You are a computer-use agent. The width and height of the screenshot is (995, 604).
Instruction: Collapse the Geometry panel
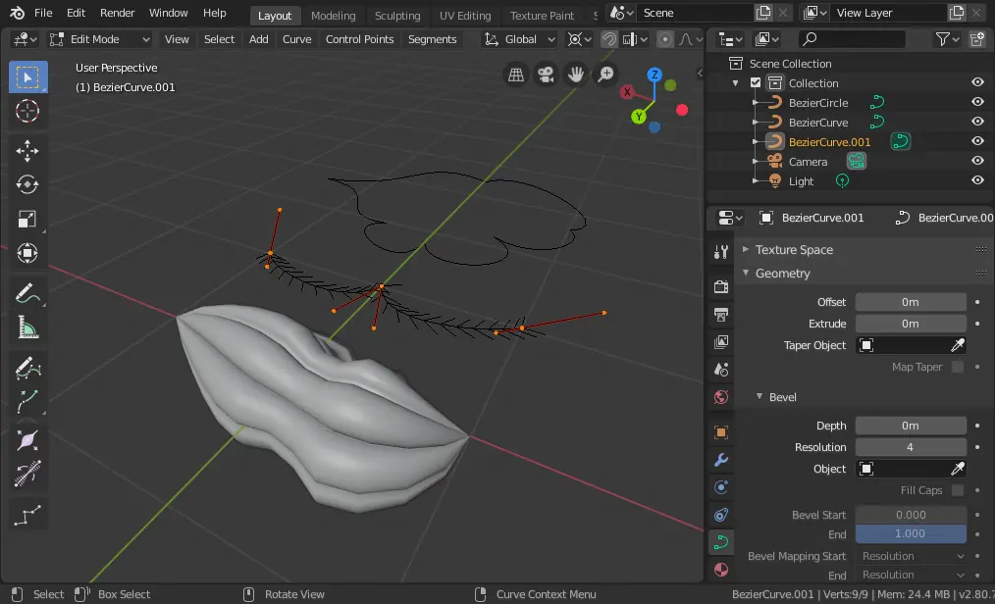[782, 274]
